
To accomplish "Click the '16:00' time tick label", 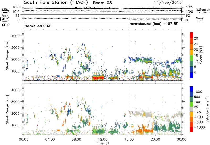I will click(x=129, y=140).
